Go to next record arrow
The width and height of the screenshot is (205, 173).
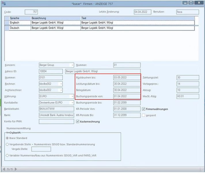(x=16, y=169)
